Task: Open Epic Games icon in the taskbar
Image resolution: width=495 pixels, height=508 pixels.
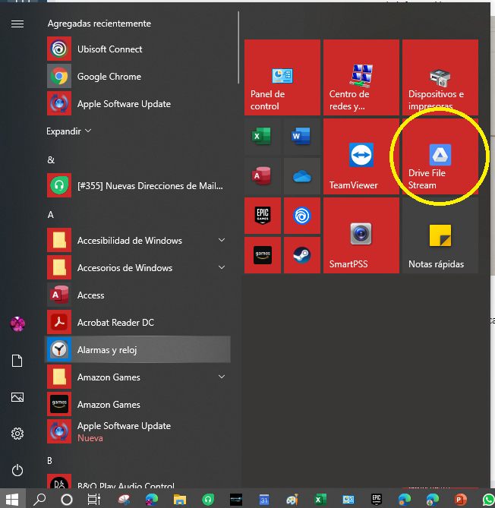Action: [x=377, y=499]
